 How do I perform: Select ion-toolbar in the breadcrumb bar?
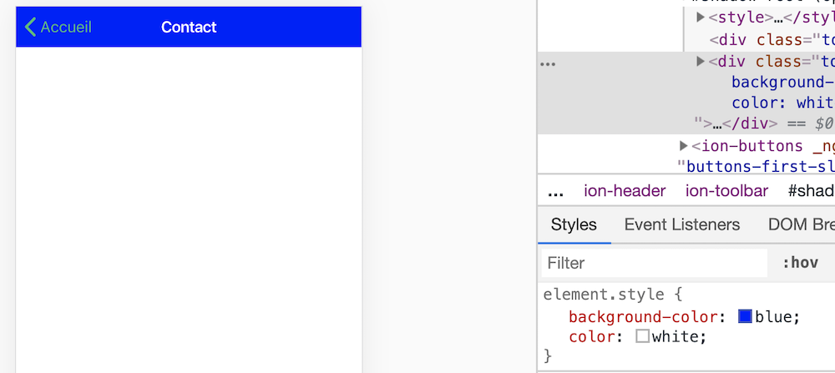pos(726,191)
